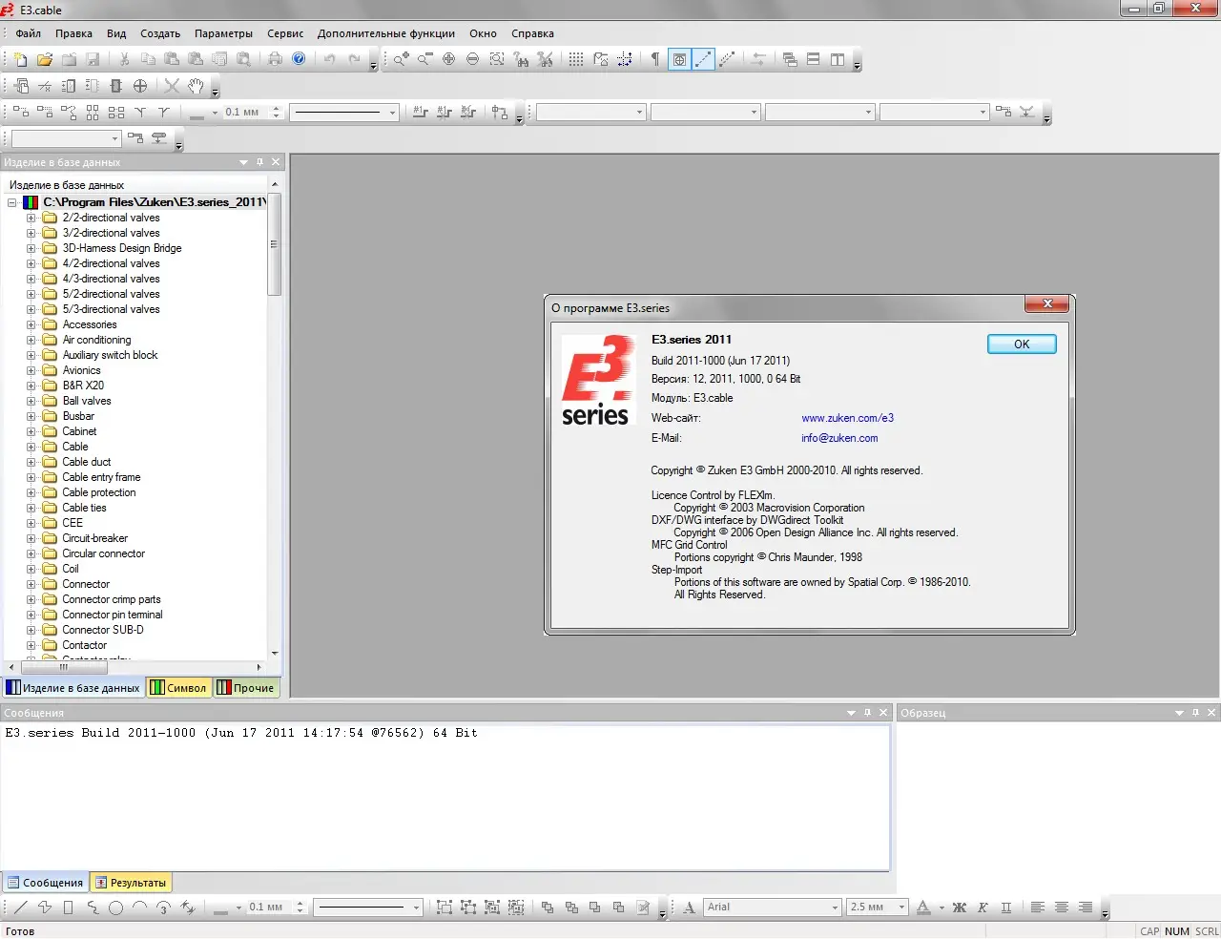Image resolution: width=1221 pixels, height=939 pixels.
Task: Select the Avionics tree item
Action: click(81, 370)
